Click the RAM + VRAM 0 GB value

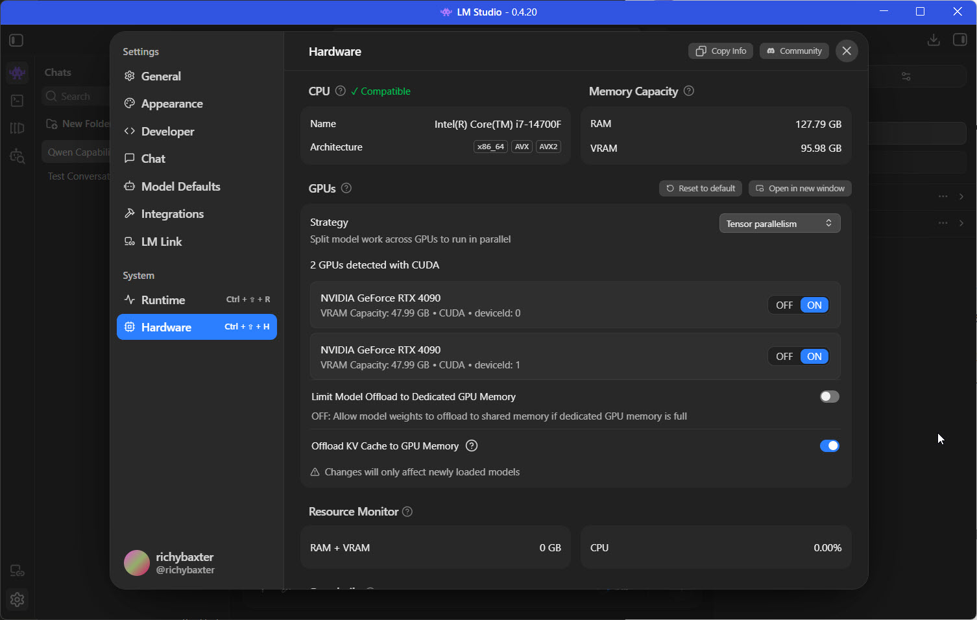pos(550,548)
